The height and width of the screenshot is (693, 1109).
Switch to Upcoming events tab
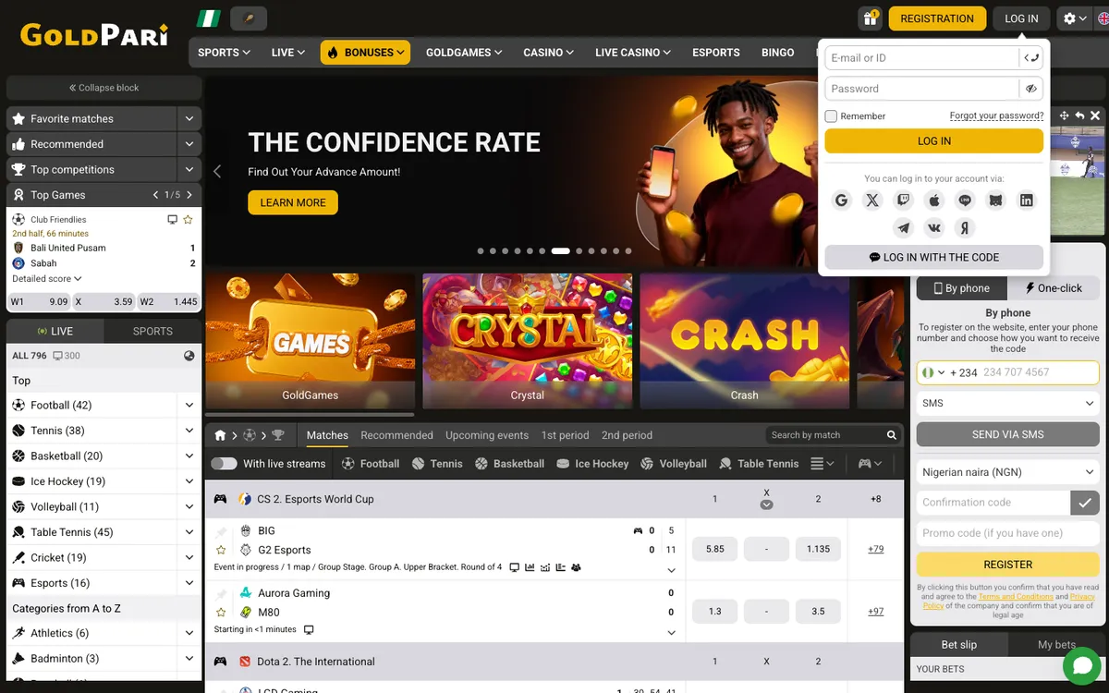click(487, 435)
